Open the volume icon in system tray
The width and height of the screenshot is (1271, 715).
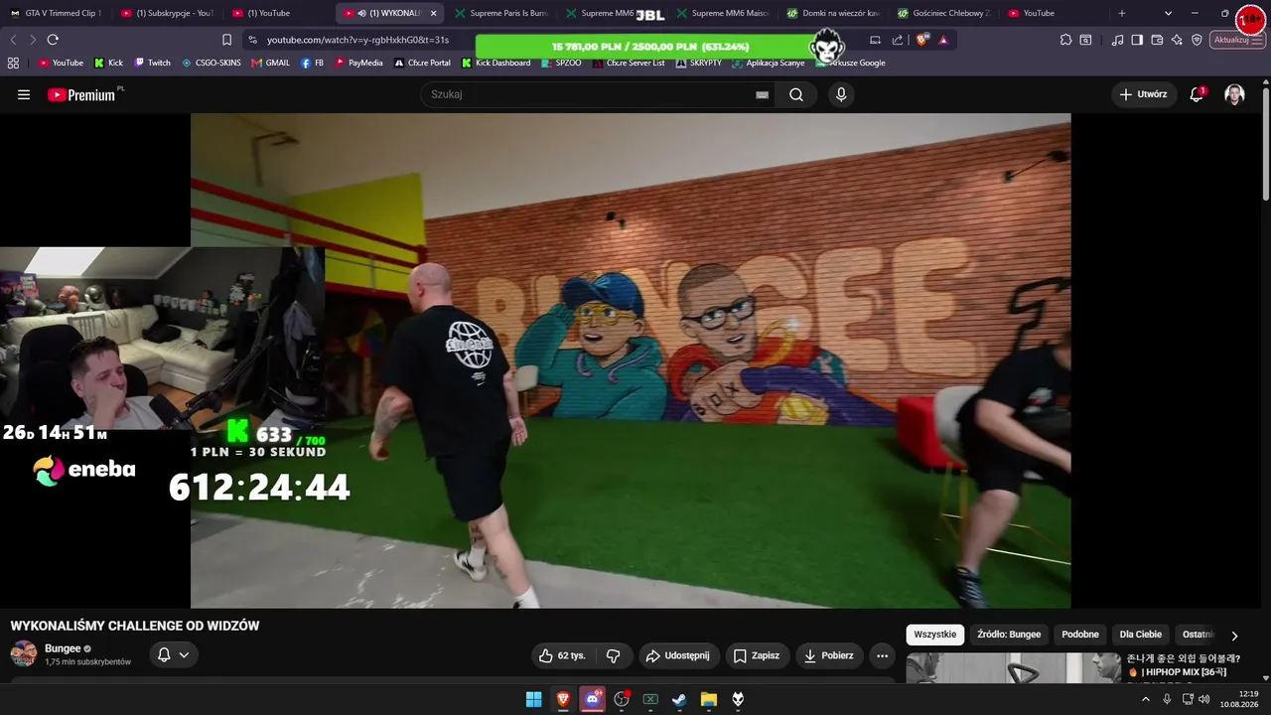1204,699
